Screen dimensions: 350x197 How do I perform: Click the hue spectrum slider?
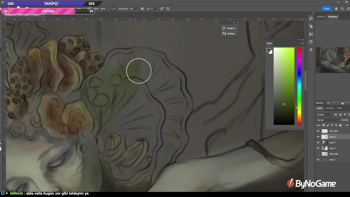click(x=299, y=86)
